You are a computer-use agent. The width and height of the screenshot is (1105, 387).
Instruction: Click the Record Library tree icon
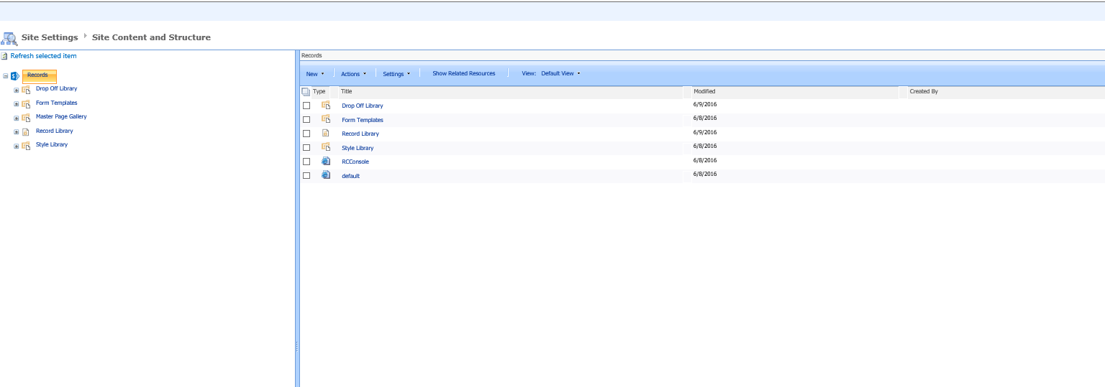pos(26,131)
